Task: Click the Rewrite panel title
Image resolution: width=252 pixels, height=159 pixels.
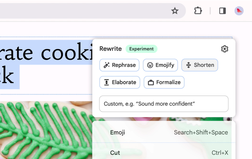Action: [110, 49]
